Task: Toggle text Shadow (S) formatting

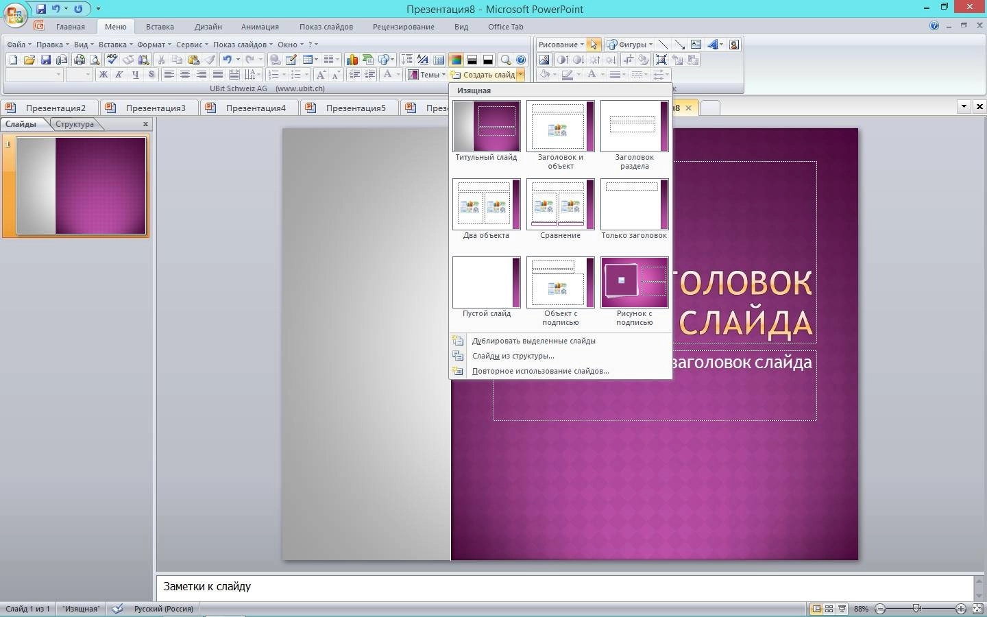Action: pyautogui.click(x=151, y=75)
